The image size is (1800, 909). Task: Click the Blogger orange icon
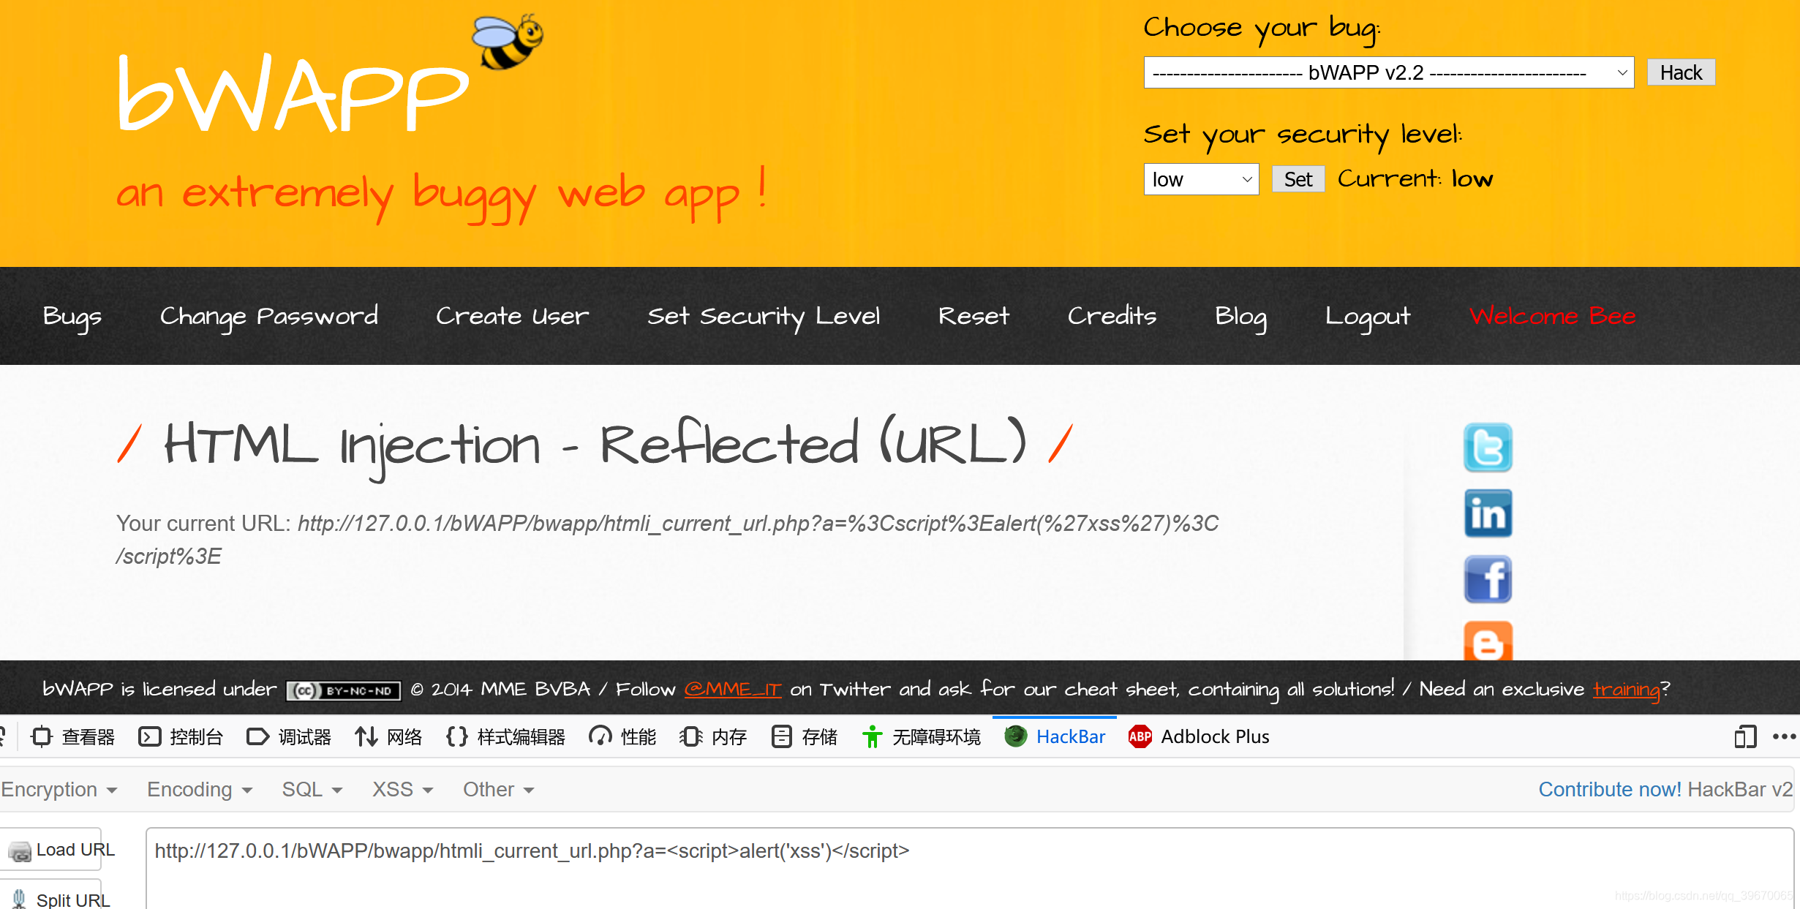(x=1488, y=641)
